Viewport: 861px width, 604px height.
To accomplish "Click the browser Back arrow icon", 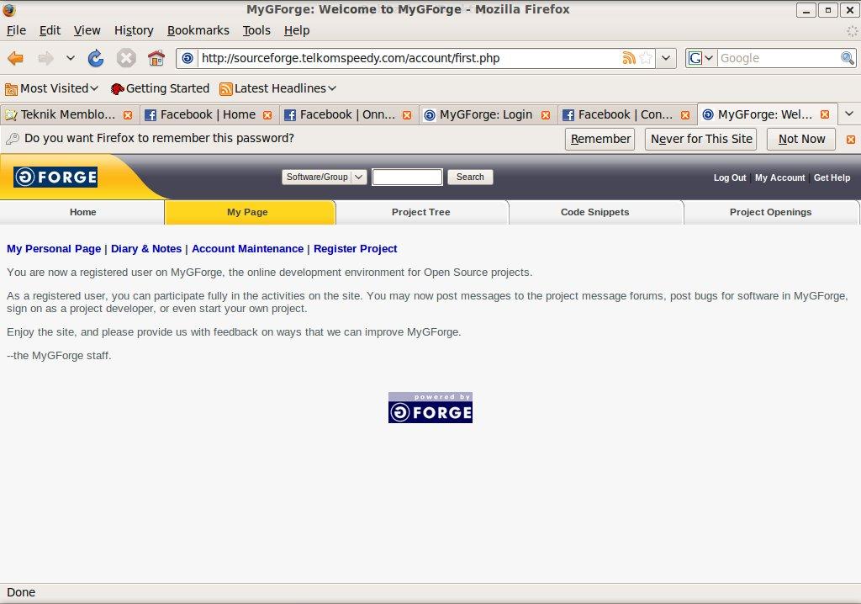I will (x=15, y=58).
